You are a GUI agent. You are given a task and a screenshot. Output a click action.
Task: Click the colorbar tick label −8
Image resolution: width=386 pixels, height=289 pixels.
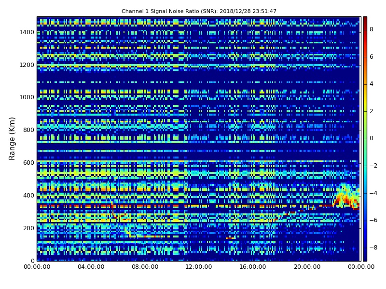pos(373,248)
